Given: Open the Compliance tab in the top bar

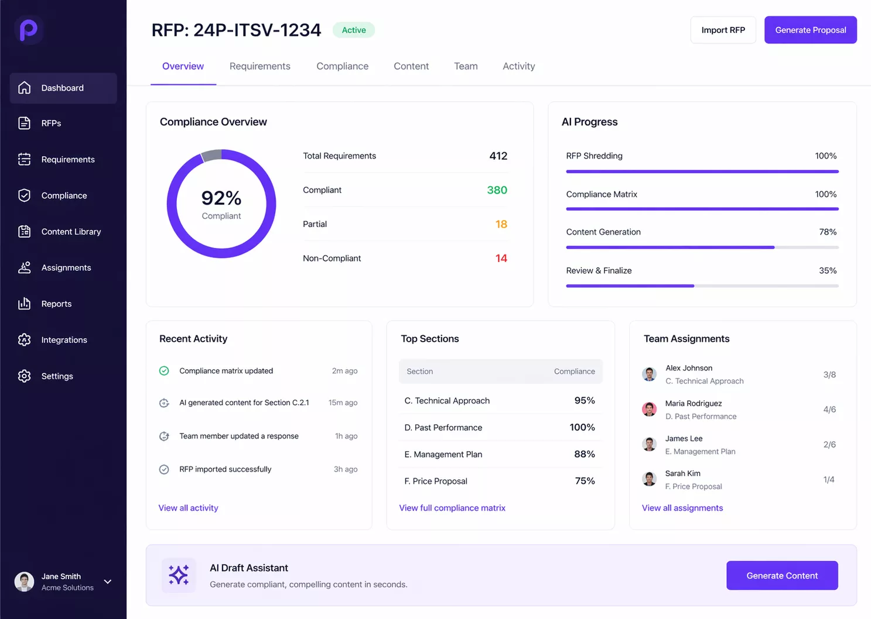Looking at the screenshot, I should pos(343,66).
